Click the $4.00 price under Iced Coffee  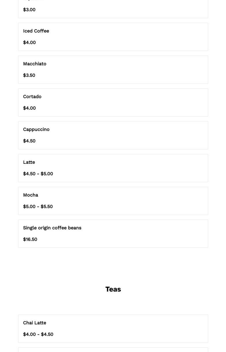(x=29, y=43)
